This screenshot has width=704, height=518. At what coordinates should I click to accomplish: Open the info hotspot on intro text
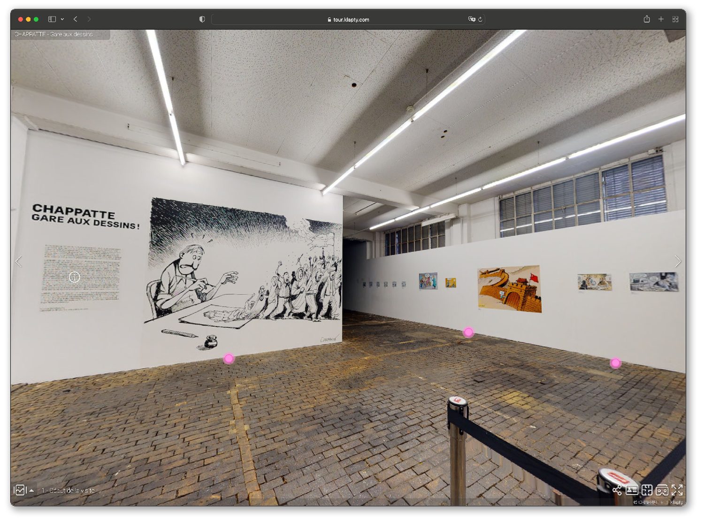[x=74, y=277]
